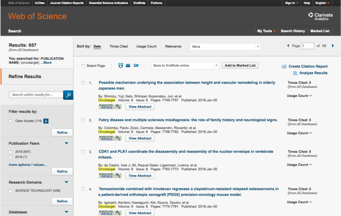Click Search for Article badge on result 4
Viewport: 341px width, 216px height.
110,212
